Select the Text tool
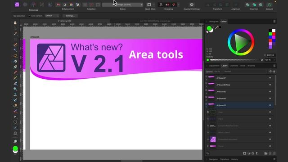Viewport: 288px width, 162px height. pyautogui.click(x=15, y=128)
